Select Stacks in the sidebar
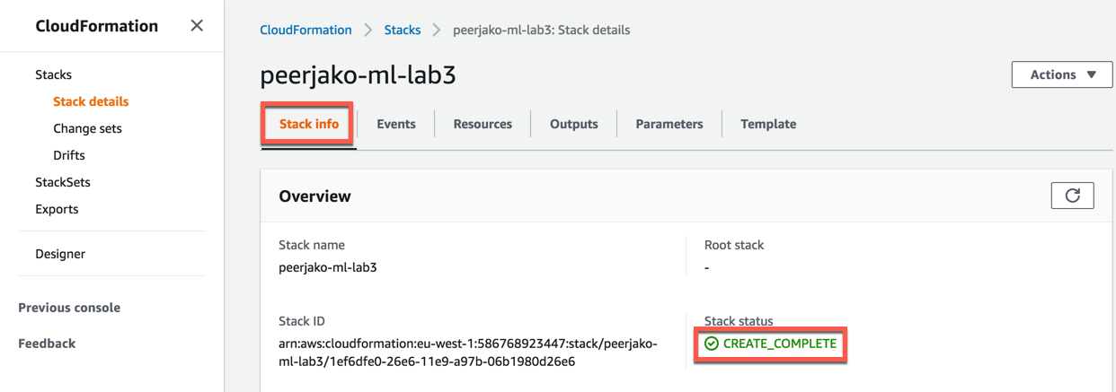 point(54,74)
